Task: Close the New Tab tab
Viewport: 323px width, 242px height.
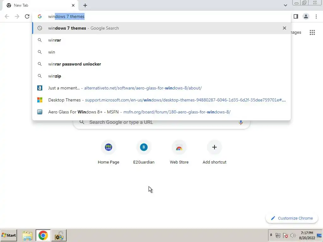Action: [x=73, y=5]
